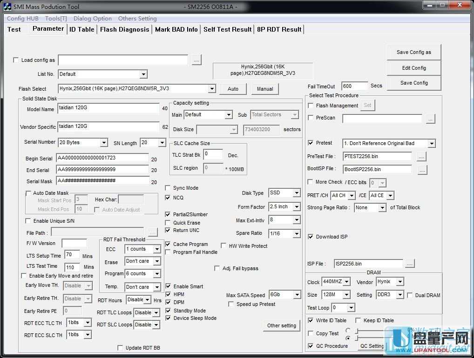The image size is (474, 358).
Task: Open the Flash Select dropdown
Action: point(212,89)
